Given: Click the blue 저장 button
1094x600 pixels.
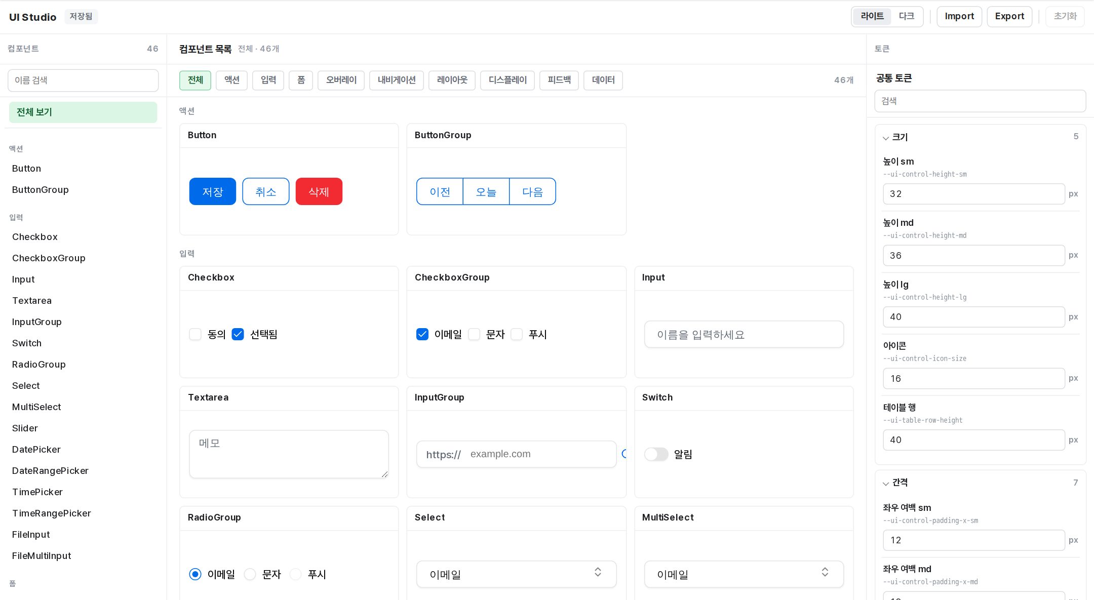Looking at the screenshot, I should [x=213, y=191].
